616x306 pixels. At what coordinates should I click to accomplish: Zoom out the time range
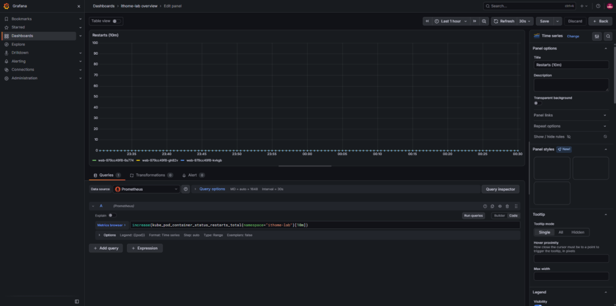click(484, 21)
